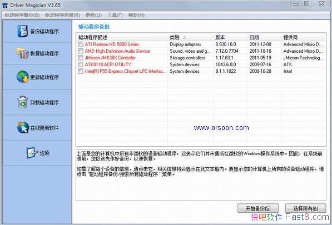Open the 驱动程序备份(B) menu
This screenshot has width=332, height=225.
[x=22, y=15]
